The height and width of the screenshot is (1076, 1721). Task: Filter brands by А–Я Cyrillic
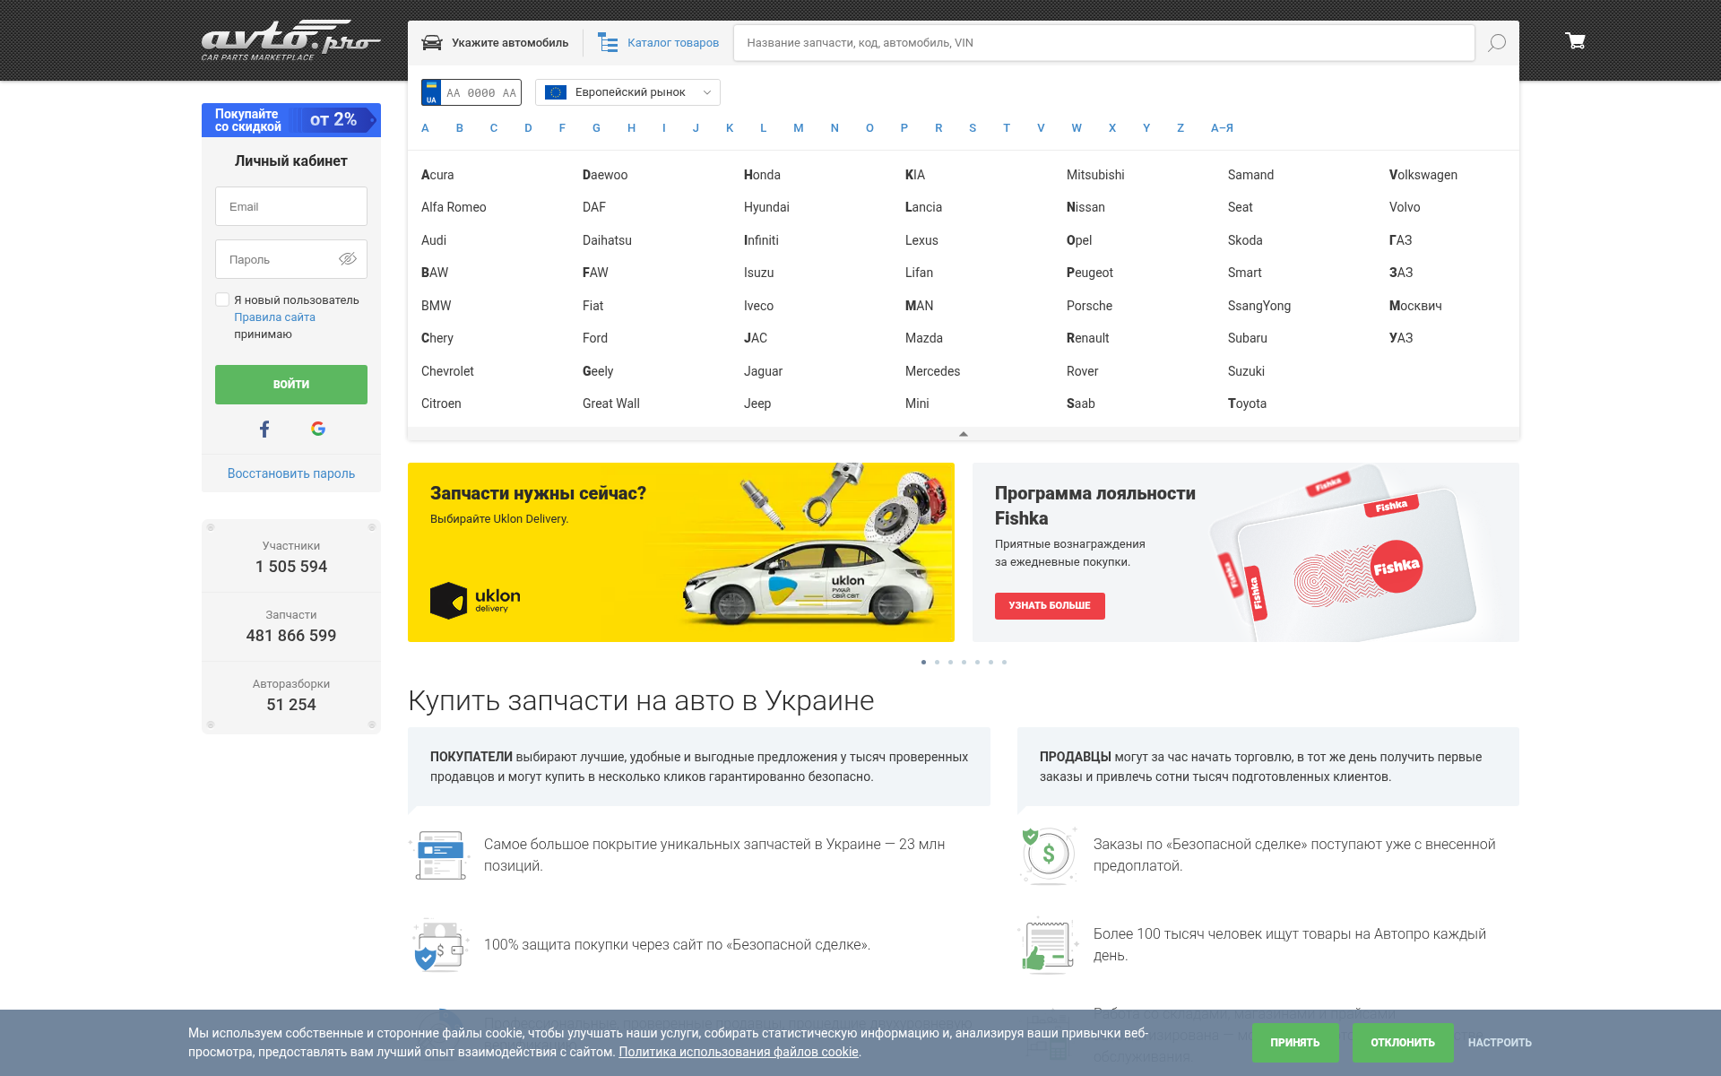click(1222, 128)
